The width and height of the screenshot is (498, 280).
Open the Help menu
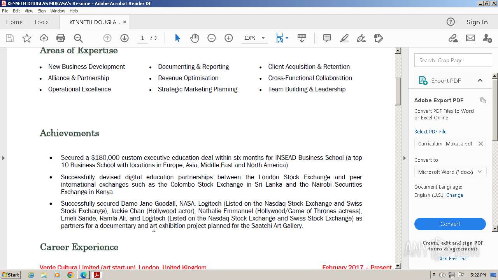tap(74, 11)
